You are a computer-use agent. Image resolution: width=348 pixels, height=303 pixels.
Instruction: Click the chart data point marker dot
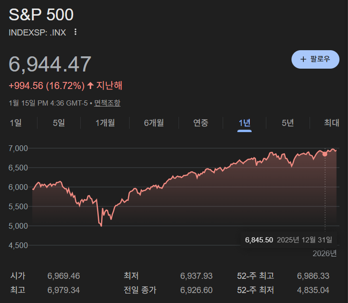[x=325, y=154]
